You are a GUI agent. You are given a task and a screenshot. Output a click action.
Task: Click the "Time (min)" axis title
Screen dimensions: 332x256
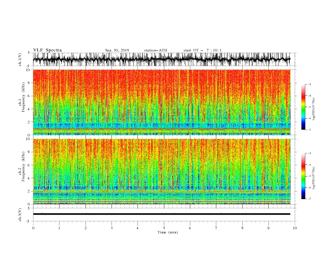tap(168, 232)
